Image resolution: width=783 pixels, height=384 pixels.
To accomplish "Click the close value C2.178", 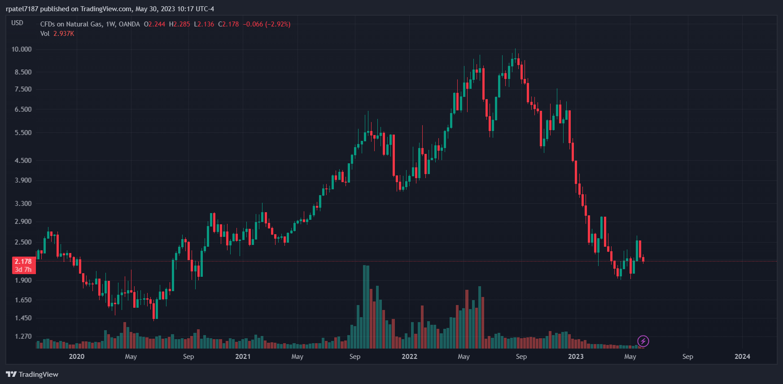I will click(x=228, y=24).
